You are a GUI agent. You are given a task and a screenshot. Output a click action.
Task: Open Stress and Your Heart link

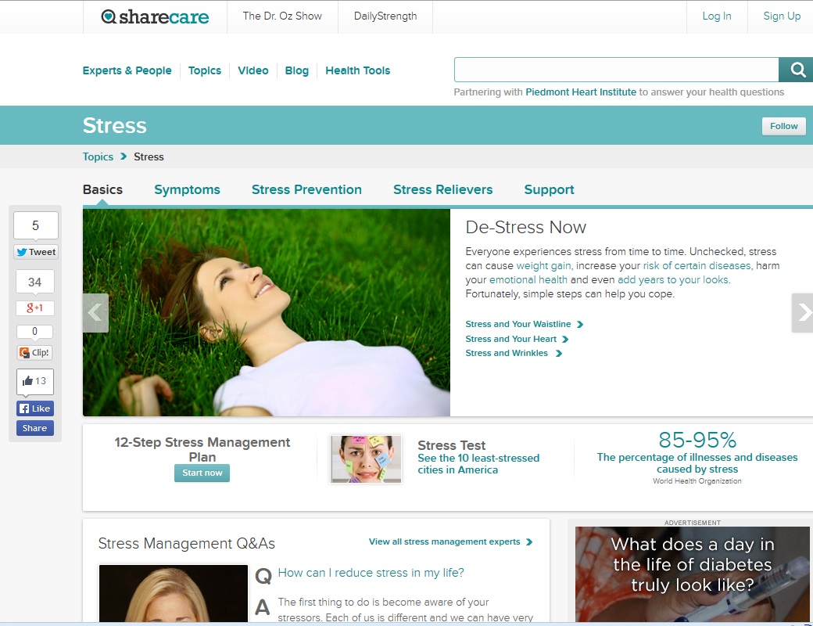point(510,339)
